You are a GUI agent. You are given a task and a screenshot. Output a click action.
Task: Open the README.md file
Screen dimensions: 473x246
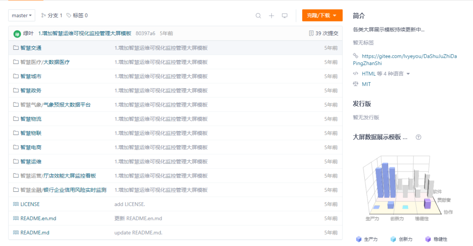pos(35,232)
